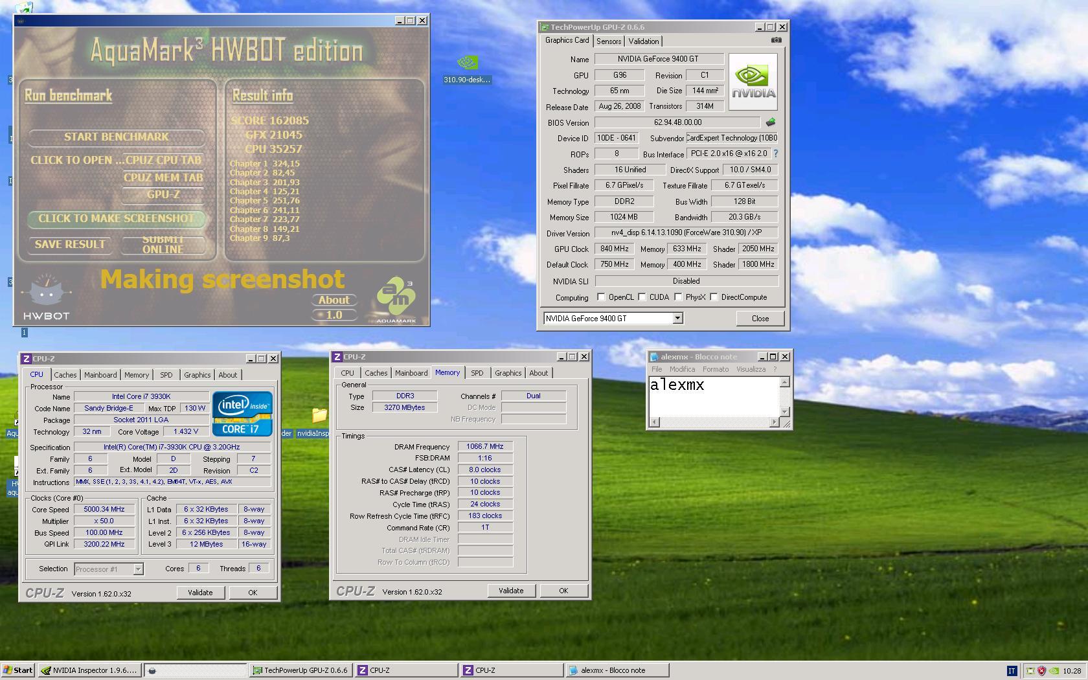Open the Processor #1 selection dropdown
This screenshot has width=1088, height=680.
[138, 569]
